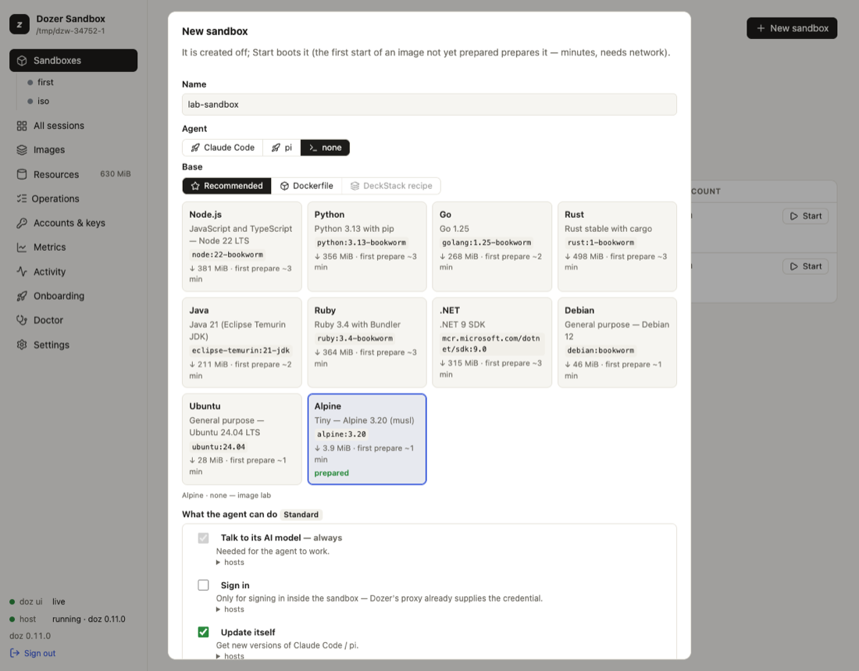Click the Settings gear icon

click(x=22, y=344)
